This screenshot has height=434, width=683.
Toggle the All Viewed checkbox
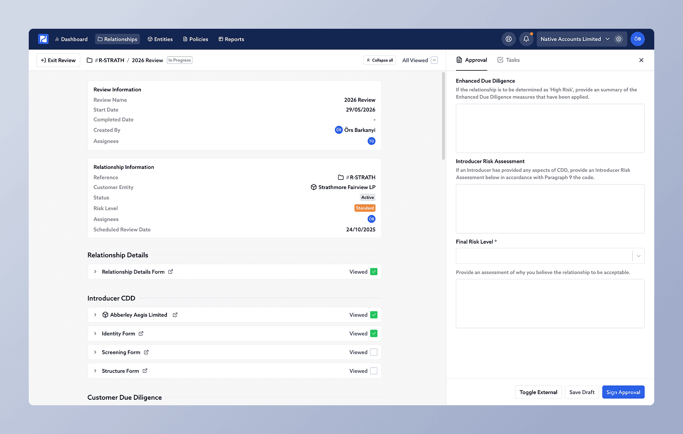tap(434, 60)
